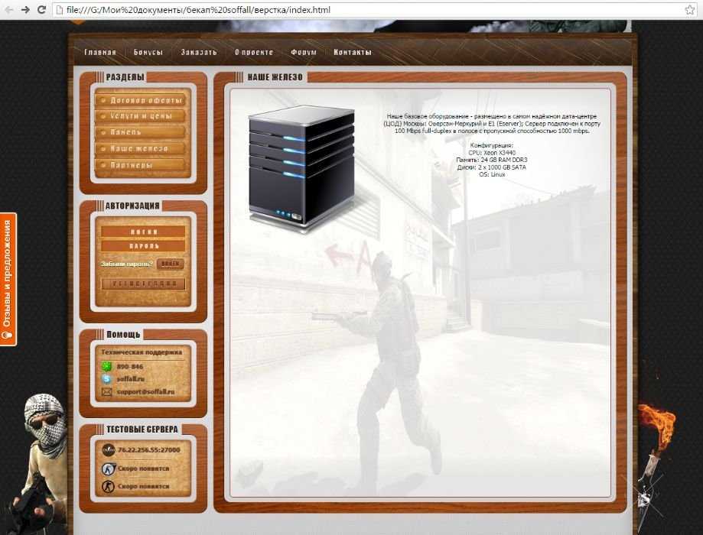Image resolution: width=703 pixels, height=535 pixels.
Task: Select Услуги и цены section button
Action: click(141, 116)
